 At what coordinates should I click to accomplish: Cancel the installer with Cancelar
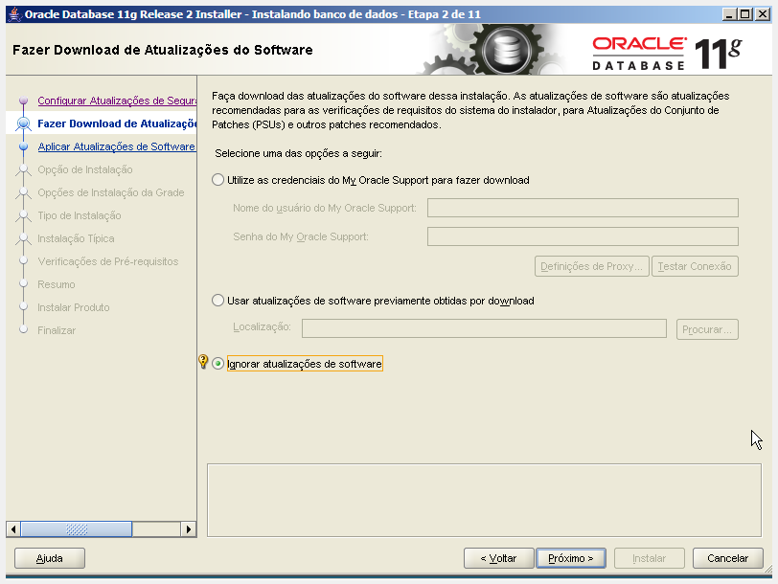[x=727, y=558]
